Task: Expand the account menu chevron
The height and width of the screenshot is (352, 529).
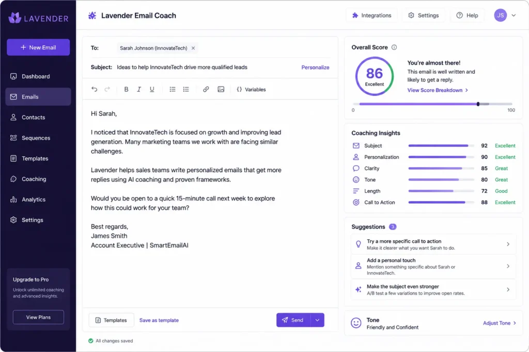Action: (x=514, y=15)
